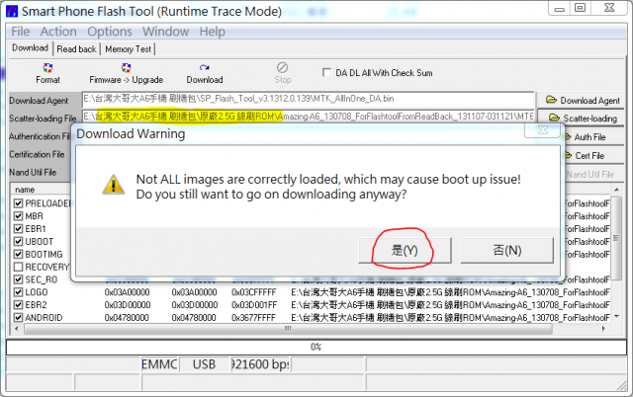Screen dimensions: 633x397
Task: Uncheck the EBR1 partition checkbox
Action: click(x=18, y=228)
